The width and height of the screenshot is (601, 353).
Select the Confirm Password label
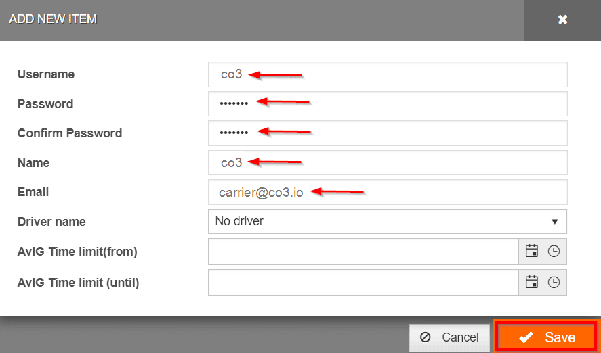[x=70, y=133]
